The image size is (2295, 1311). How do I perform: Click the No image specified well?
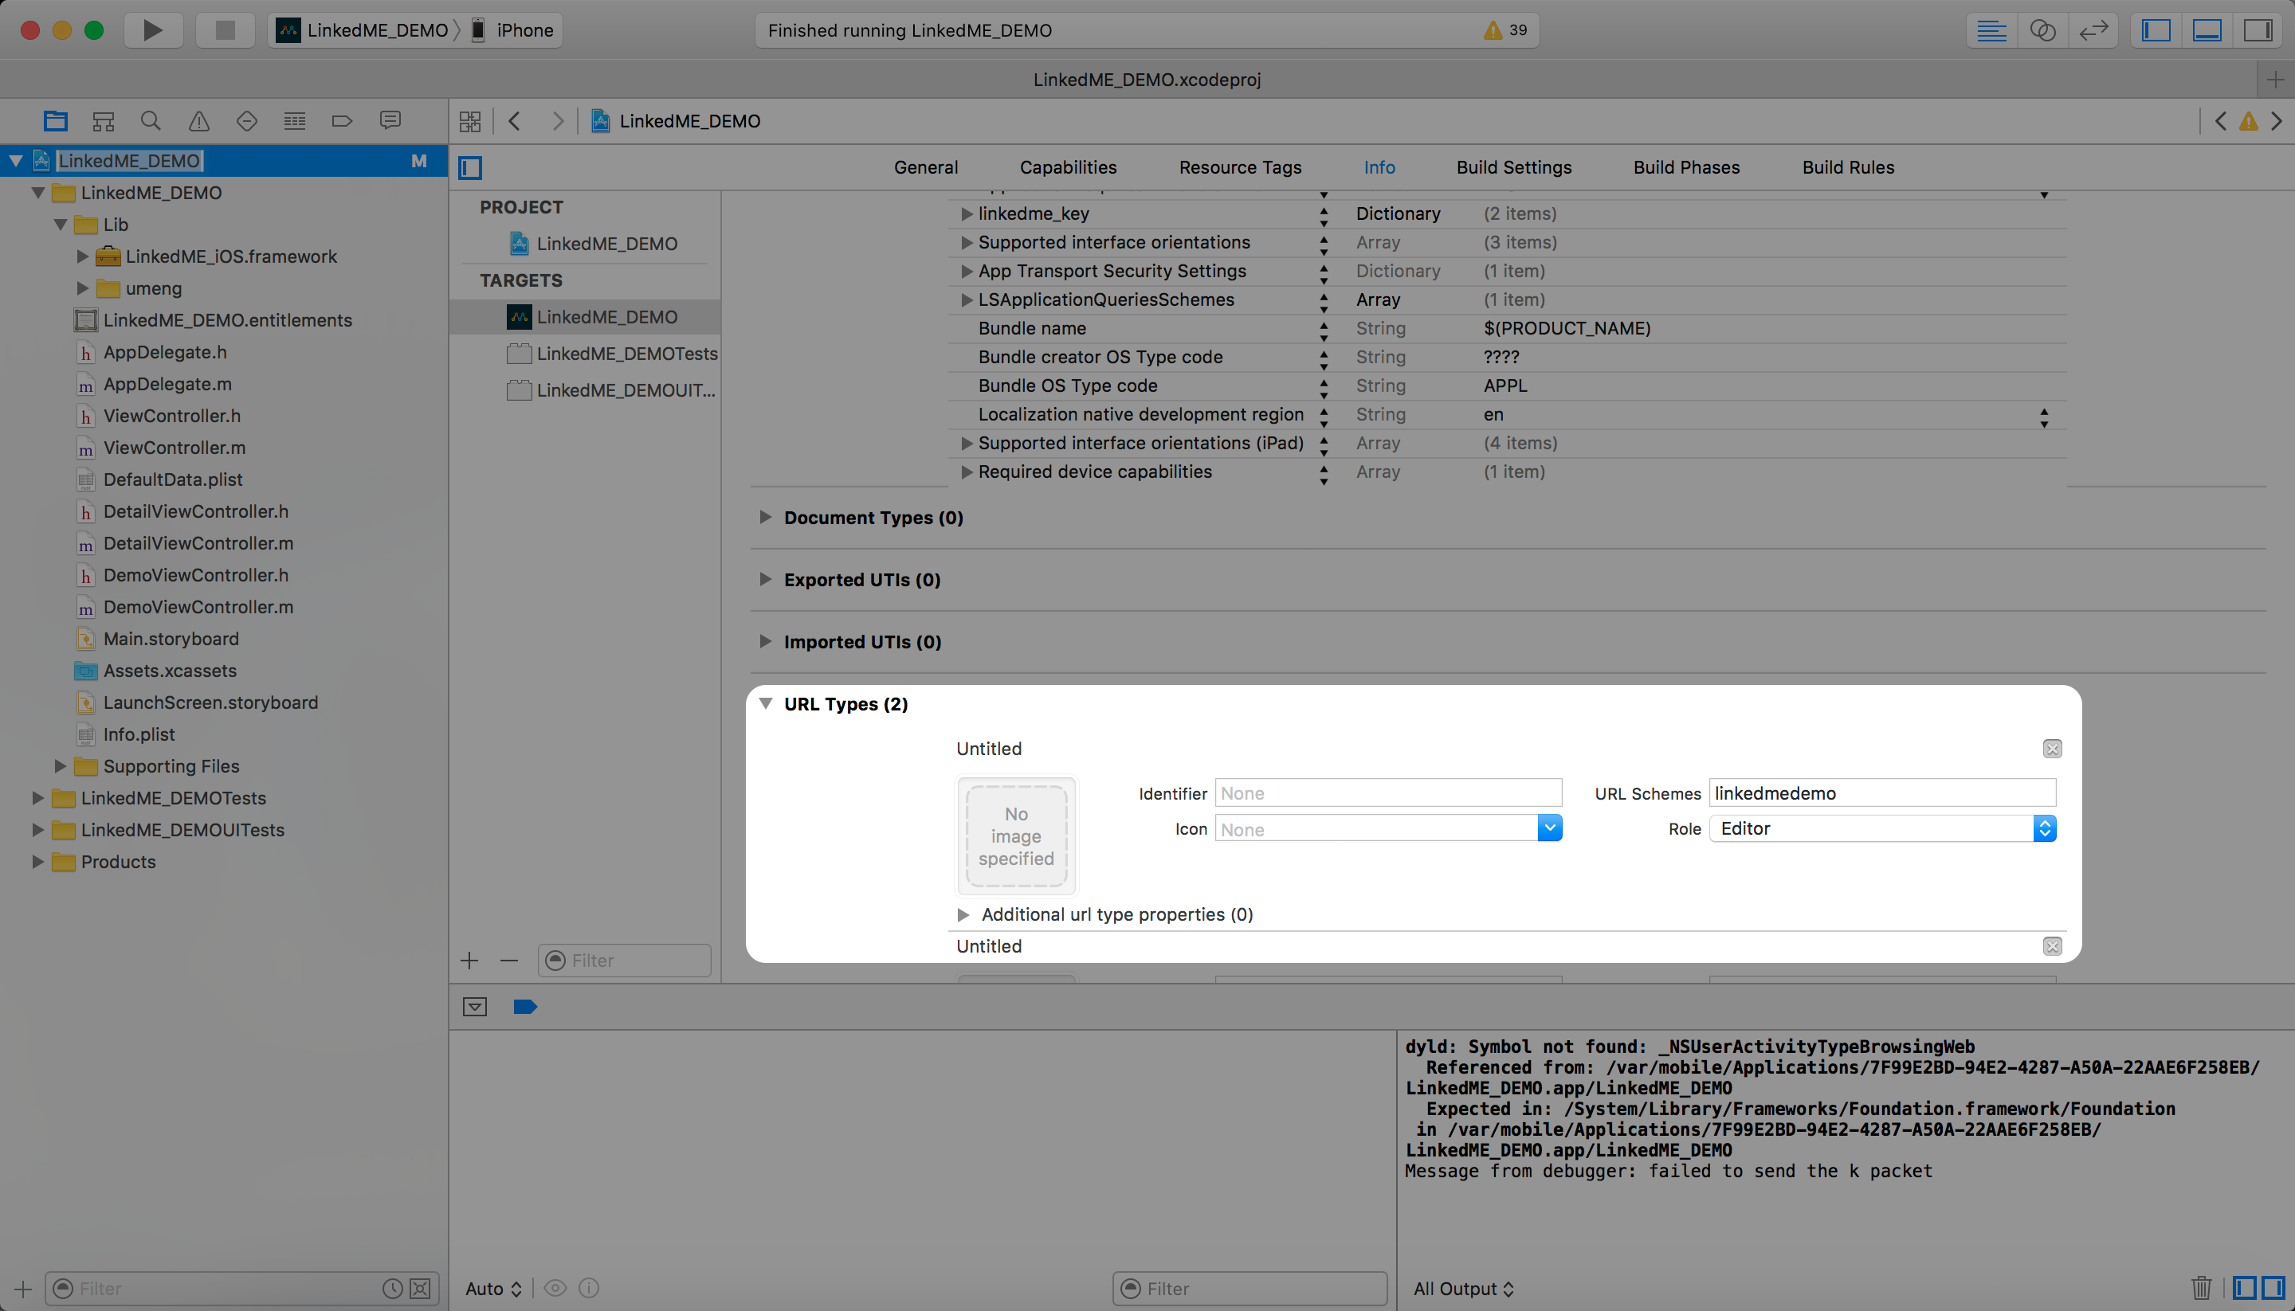coord(1016,836)
